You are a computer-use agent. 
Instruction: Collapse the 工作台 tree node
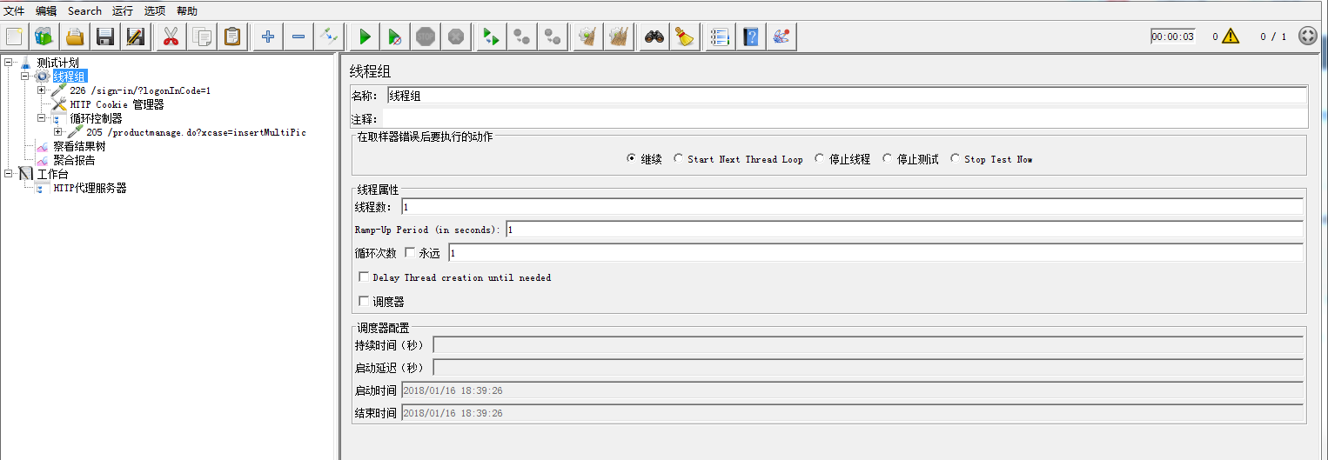coord(8,173)
